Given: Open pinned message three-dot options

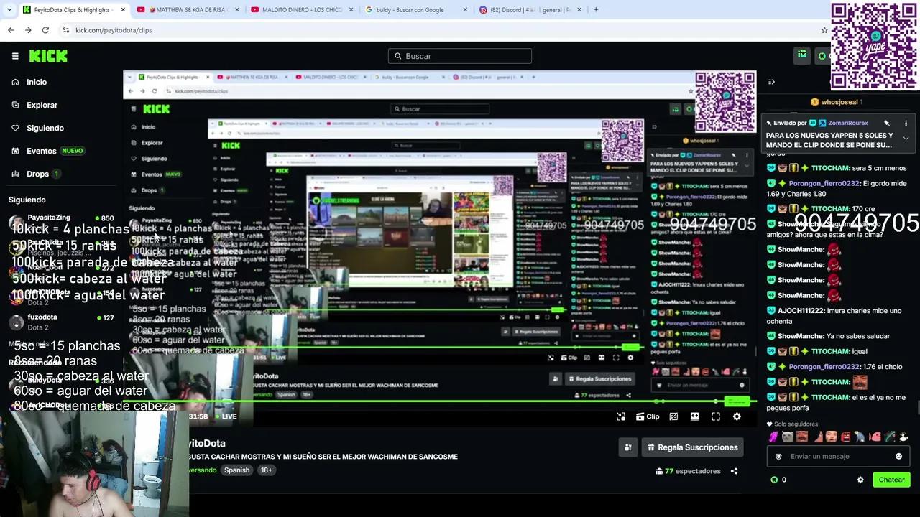Looking at the screenshot, I should click(x=906, y=123).
